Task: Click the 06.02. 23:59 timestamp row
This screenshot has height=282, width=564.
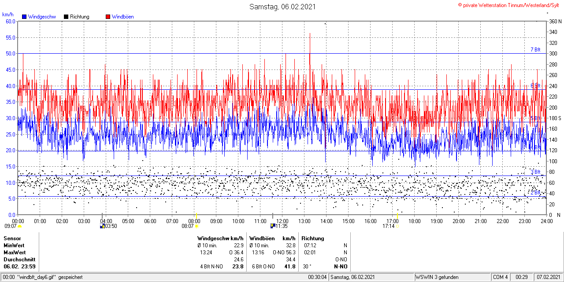Action: tap(19, 267)
